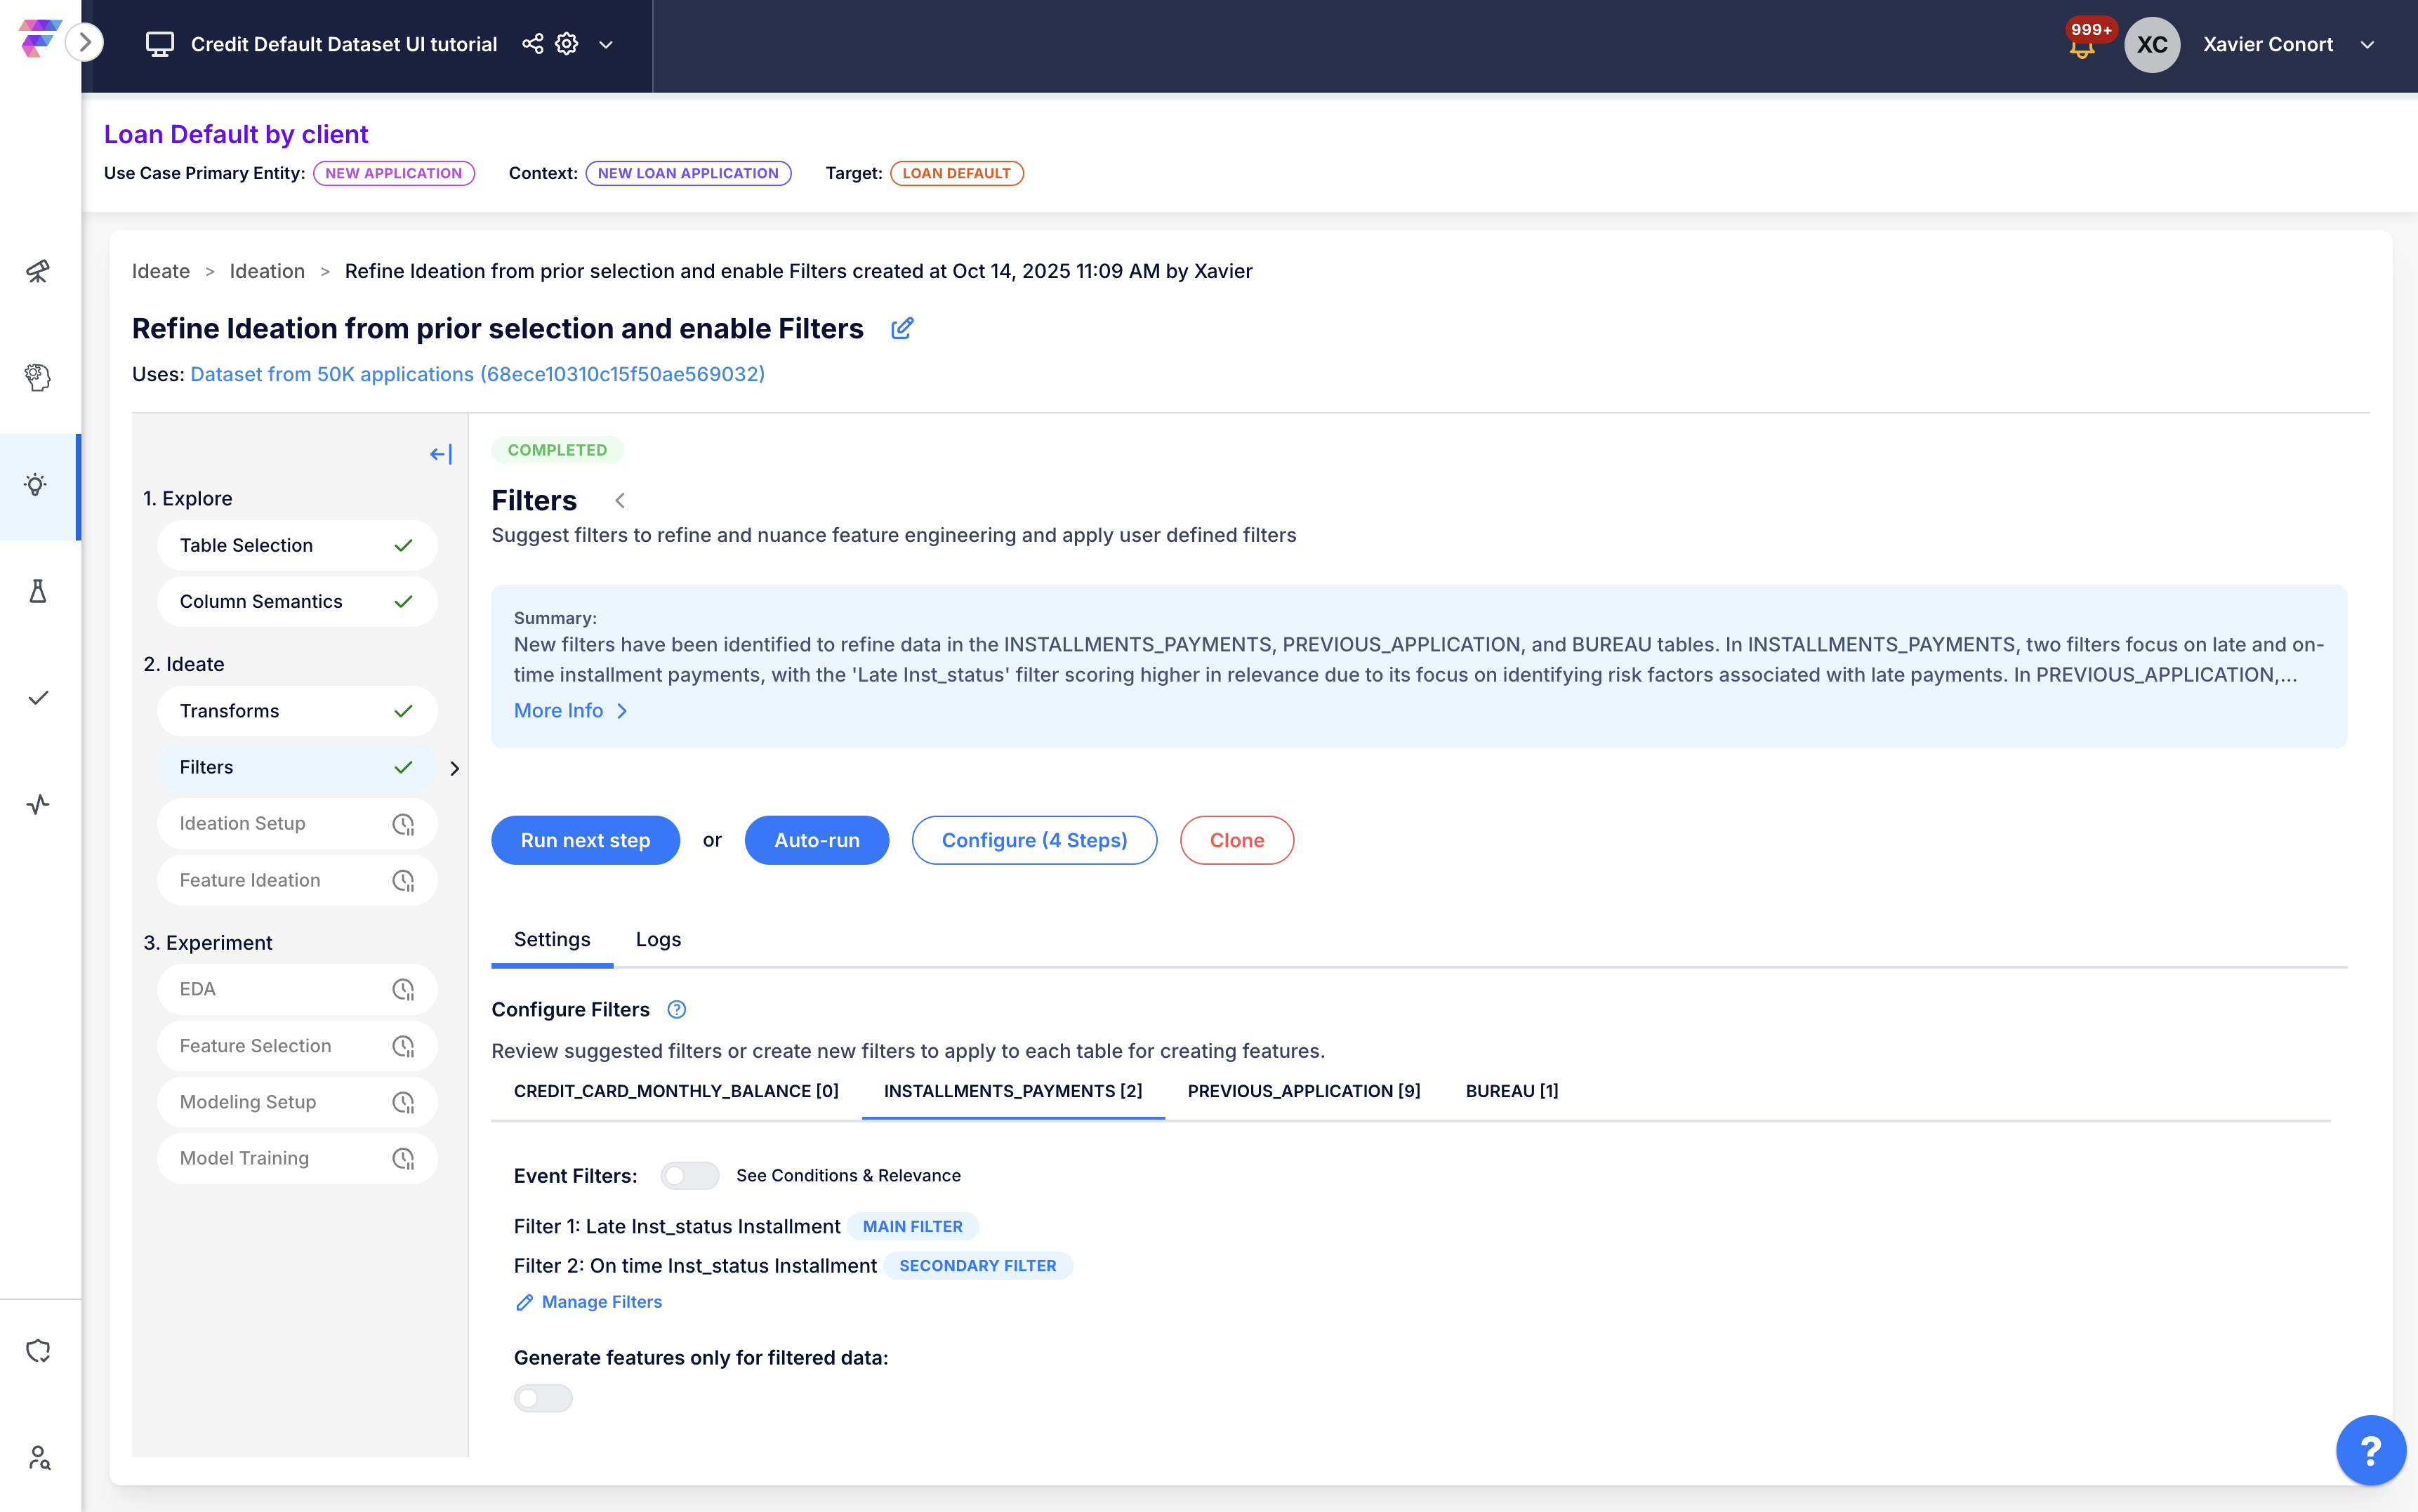Enable generate features only for filtered data
Image resolution: width=2418 pixels, height=1512 pixels.
coord(543,1397)
